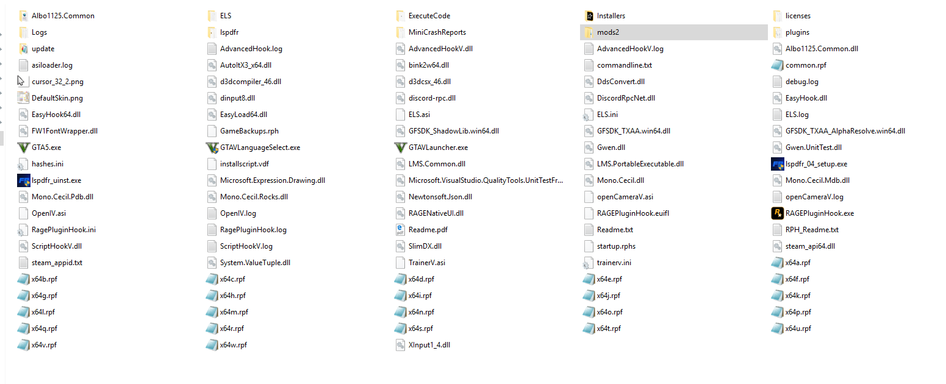Viewport: 946px width, 384px height.
Task: Click the Installers folder icon
Action: (x=589, y=16)
